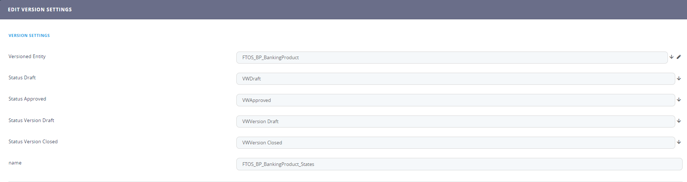Click the Versioned Entity label
687x182 pixels.
pyautogui.click(x=27, y=56)
